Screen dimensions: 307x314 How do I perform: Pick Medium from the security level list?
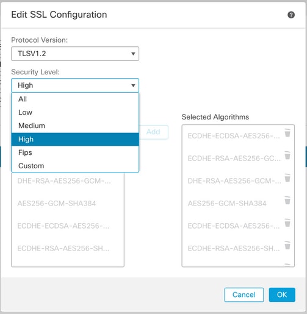75,126
